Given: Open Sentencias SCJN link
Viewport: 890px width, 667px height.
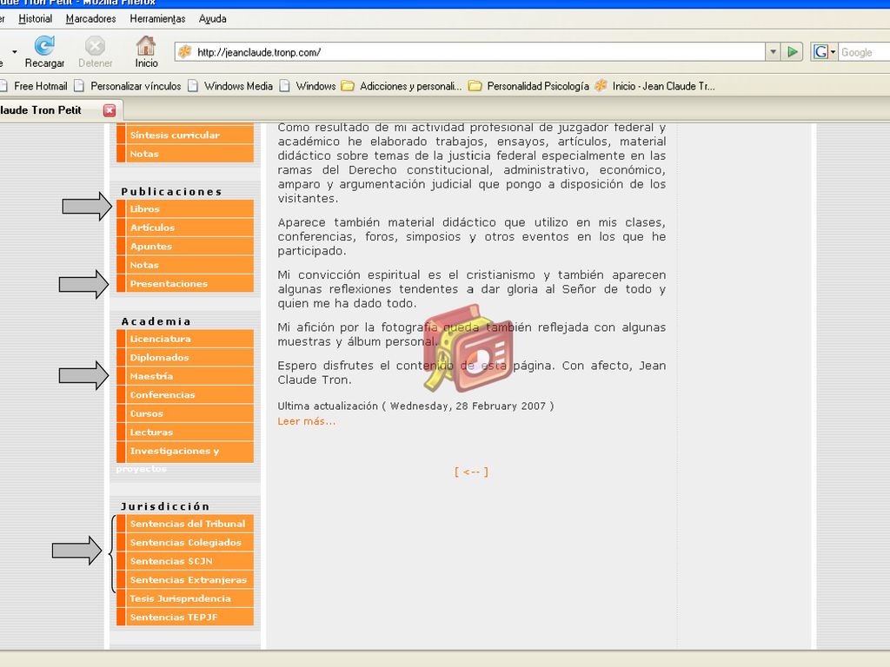Looking at the screenshot, I should 185,561.
